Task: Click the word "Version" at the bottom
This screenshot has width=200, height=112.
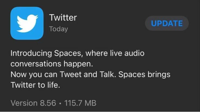Action: click(x=24, y=103)
